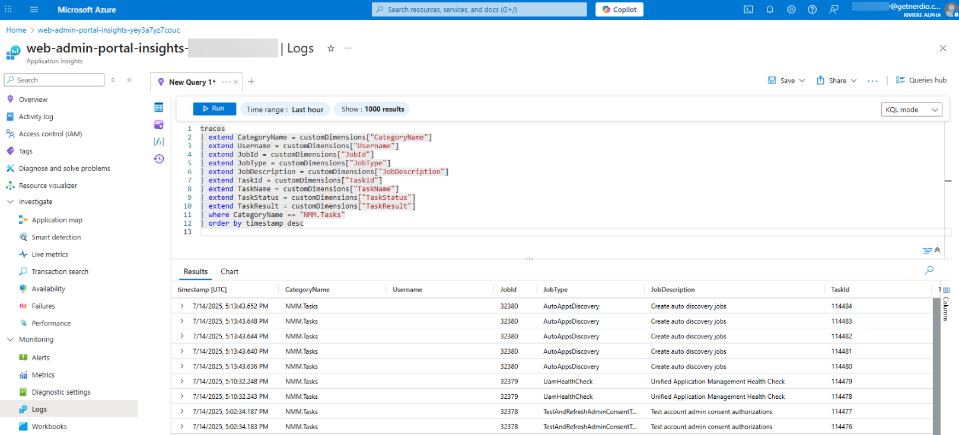
Task: Open the Workbooks icon
Action: 23,426
